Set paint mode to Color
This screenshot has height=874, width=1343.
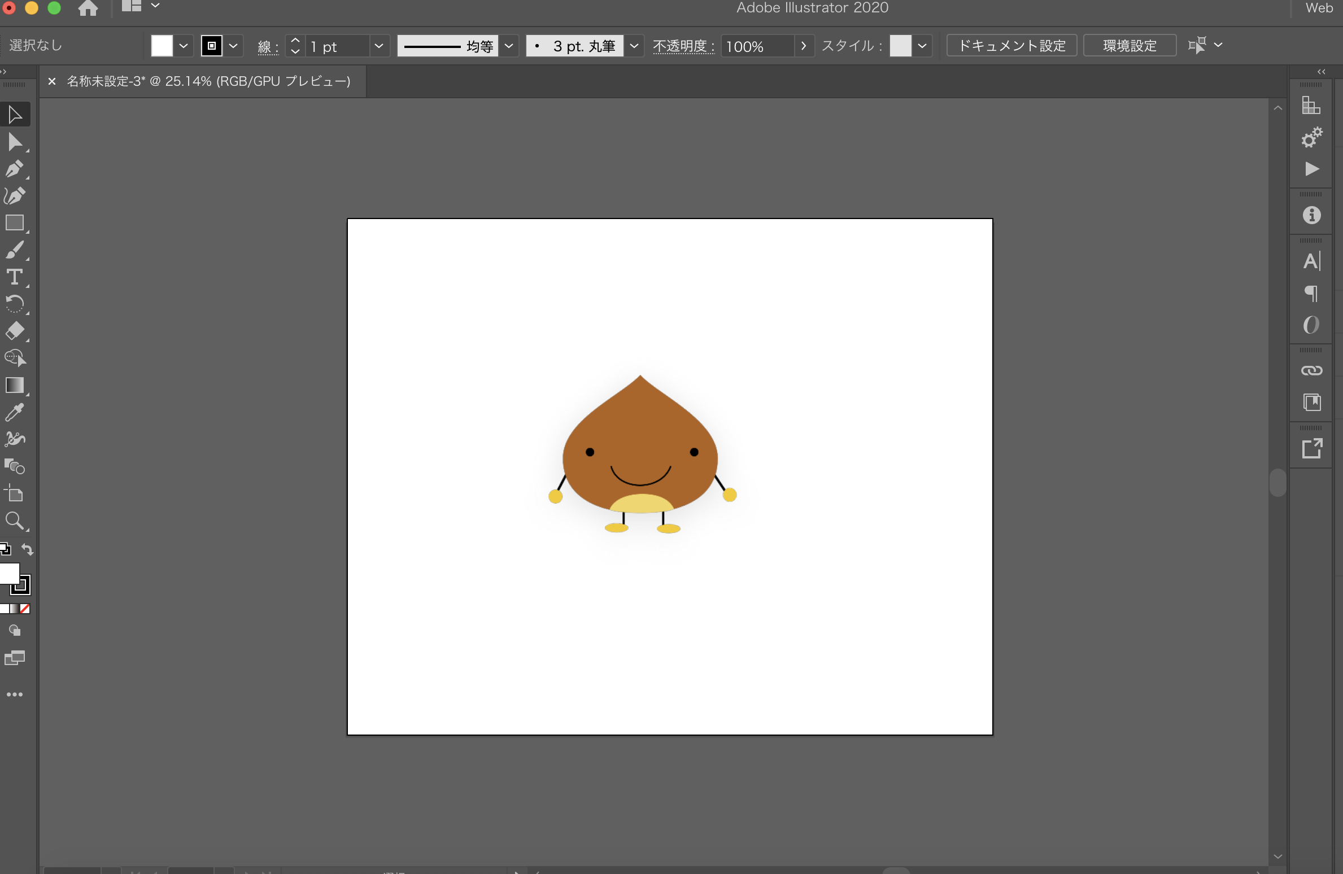coord(5,609)
